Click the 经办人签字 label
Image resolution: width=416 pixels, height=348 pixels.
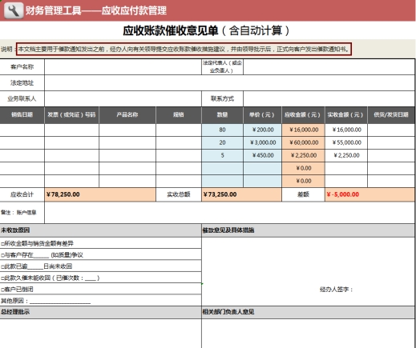coord(337,290)
